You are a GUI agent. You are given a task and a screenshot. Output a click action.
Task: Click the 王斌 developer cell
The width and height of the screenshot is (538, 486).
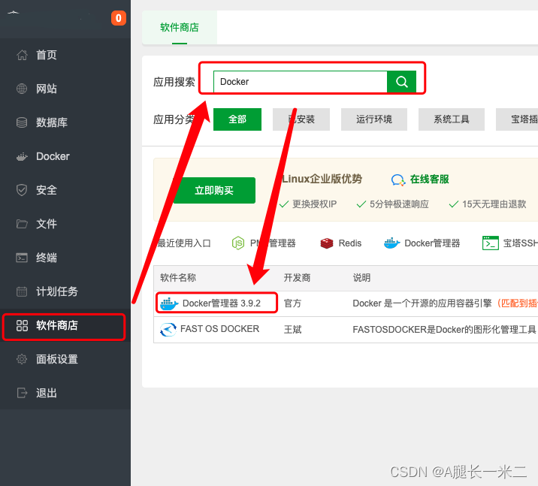pyautogui.click(x=293, y=330)
